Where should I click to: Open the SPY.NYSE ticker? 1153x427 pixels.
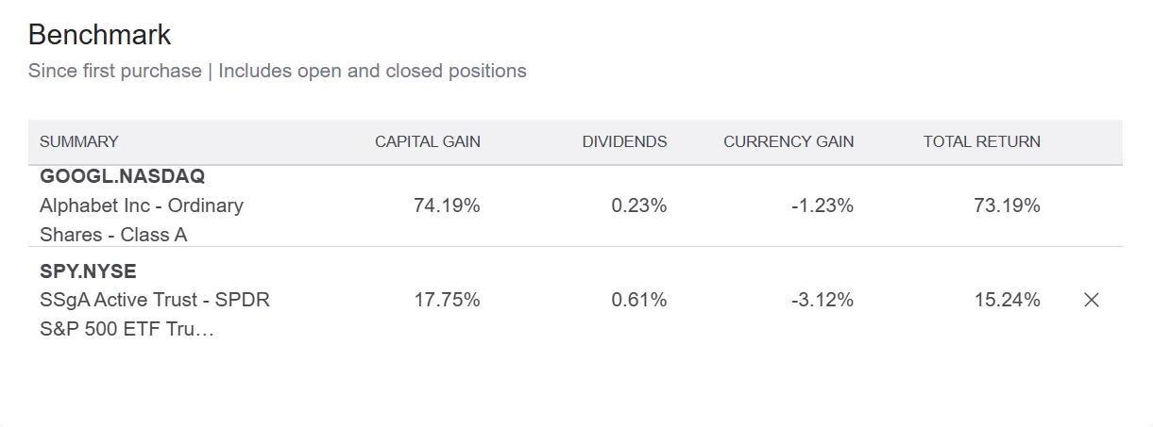[88, 271]
